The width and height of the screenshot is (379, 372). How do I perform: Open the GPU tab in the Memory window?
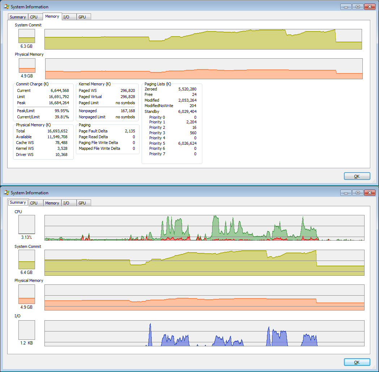point(82,17)
